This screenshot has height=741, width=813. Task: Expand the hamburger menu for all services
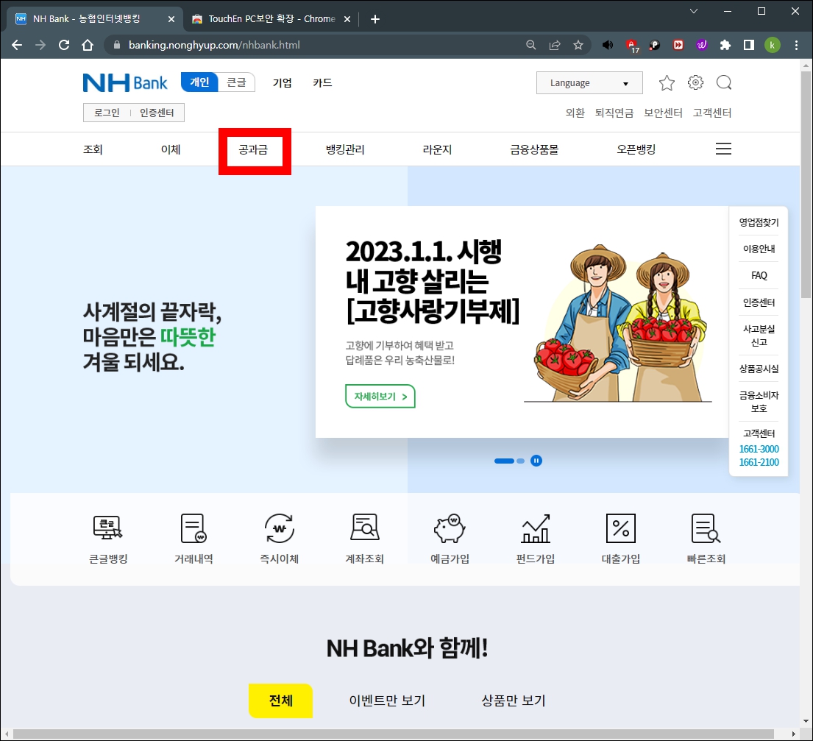[723, 148]
